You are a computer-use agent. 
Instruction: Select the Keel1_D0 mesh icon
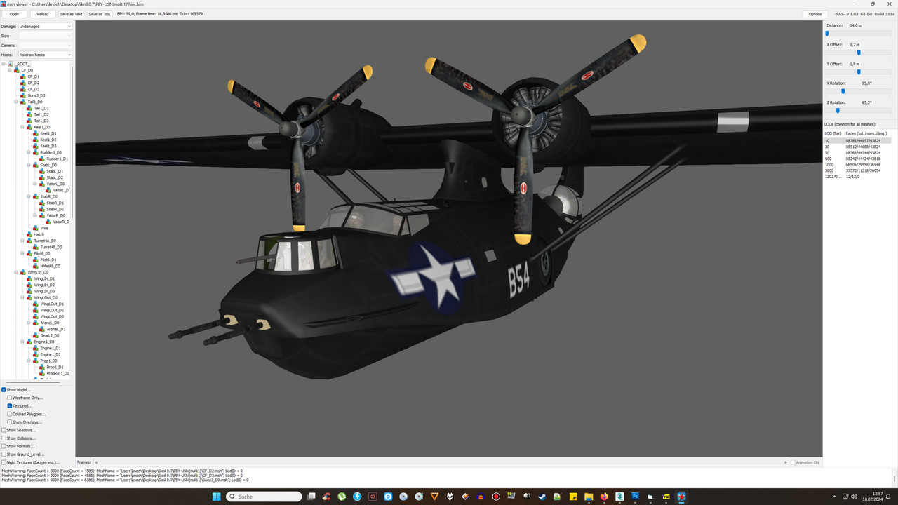click(x=29, y=127)
